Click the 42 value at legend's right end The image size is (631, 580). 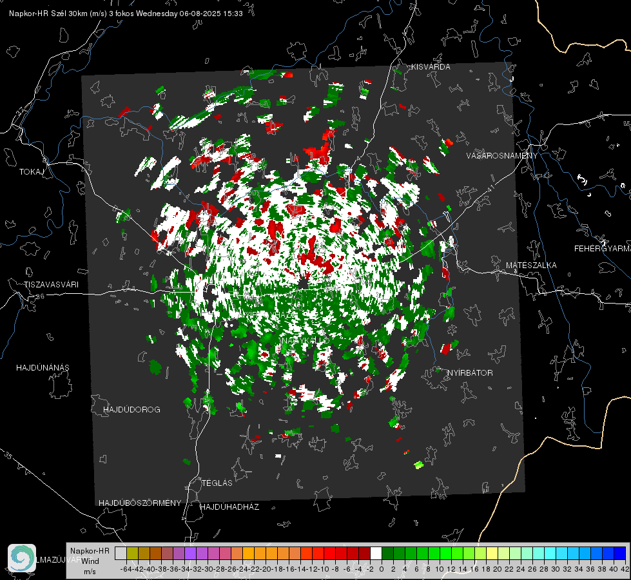[625, 569]
